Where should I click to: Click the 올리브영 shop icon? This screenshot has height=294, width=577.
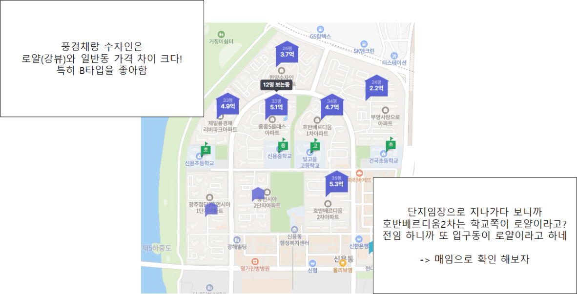tap(343, 263)
